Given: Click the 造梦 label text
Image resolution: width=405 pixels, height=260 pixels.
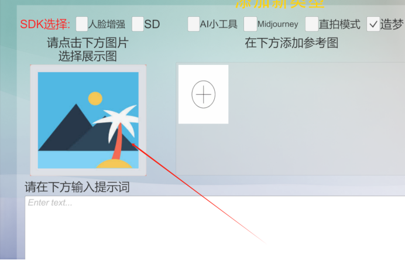Looking at the screenshot, I should 392,25.
